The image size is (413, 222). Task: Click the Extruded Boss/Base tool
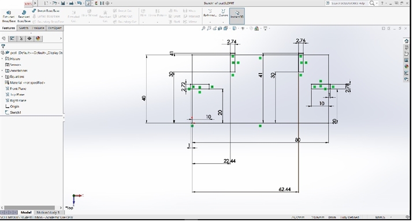pos(9,16)
